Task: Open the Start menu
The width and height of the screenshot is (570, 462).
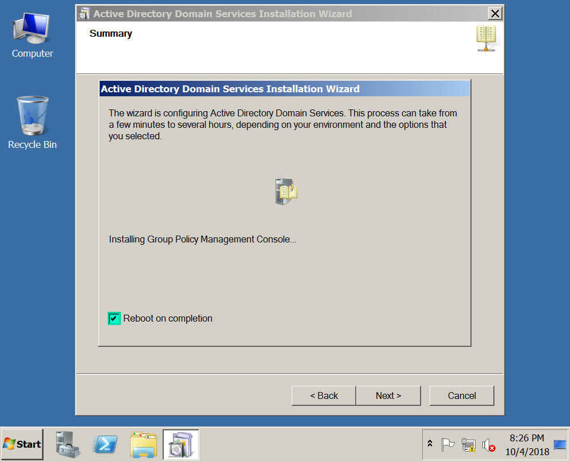Action: pyautogui.click(x=22, y=444)
